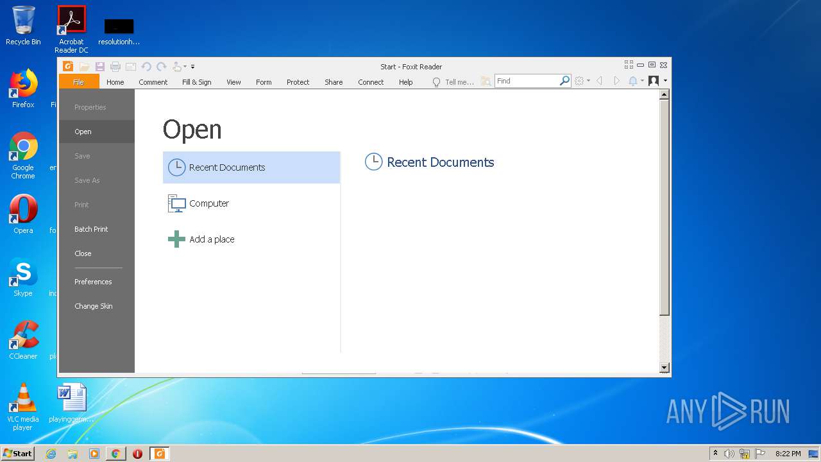Screen dimensions: 821x462
Task: Switch to the View tab
Action: click(x=233, y=82)
